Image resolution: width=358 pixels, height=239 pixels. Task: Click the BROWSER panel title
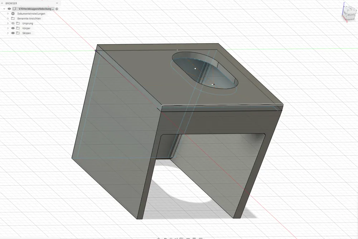11,3
